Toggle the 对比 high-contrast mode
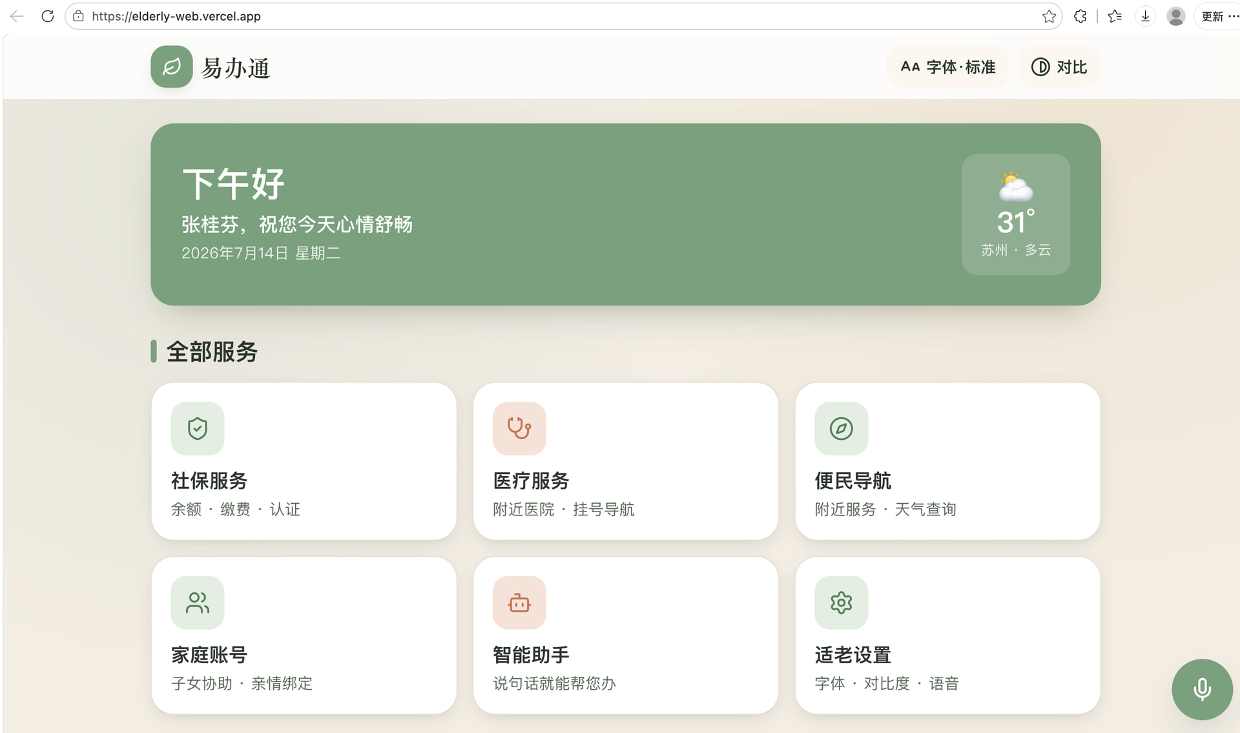Viewport: 1240px width, 733px height. tap(1059, 67)
